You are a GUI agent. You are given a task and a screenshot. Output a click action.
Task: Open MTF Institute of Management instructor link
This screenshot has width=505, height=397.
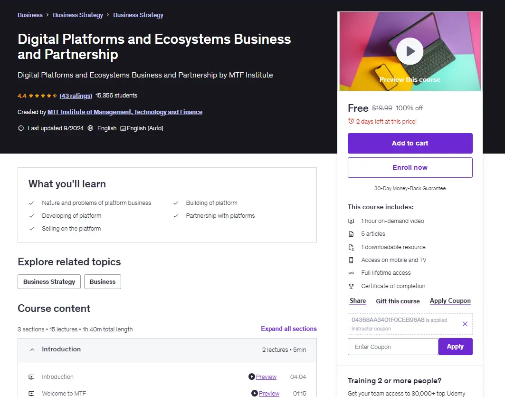coord(125,112)
